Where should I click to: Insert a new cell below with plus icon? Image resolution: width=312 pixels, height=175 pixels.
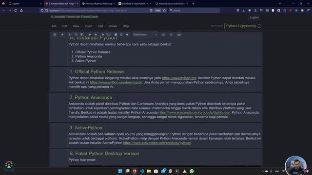[x=62, y=35]
